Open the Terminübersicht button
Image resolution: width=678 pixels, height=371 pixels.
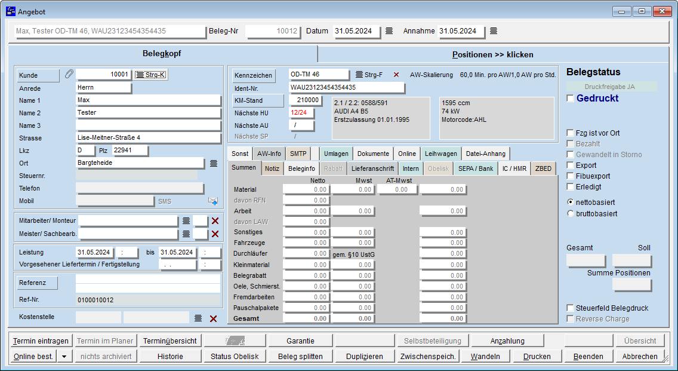170,341
